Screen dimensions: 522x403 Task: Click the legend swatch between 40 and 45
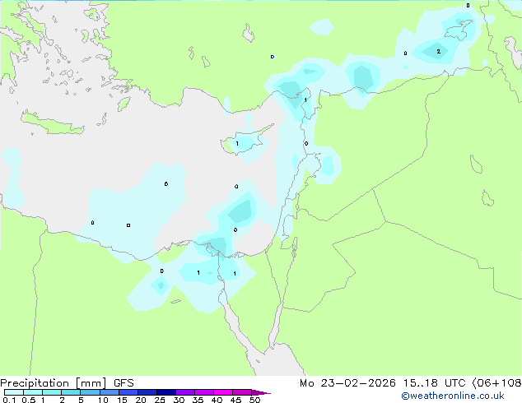point(223,392)
